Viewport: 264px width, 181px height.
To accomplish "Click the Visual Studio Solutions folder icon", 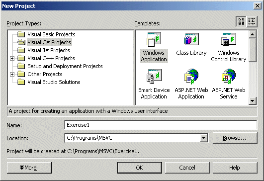I will [21, 82].
